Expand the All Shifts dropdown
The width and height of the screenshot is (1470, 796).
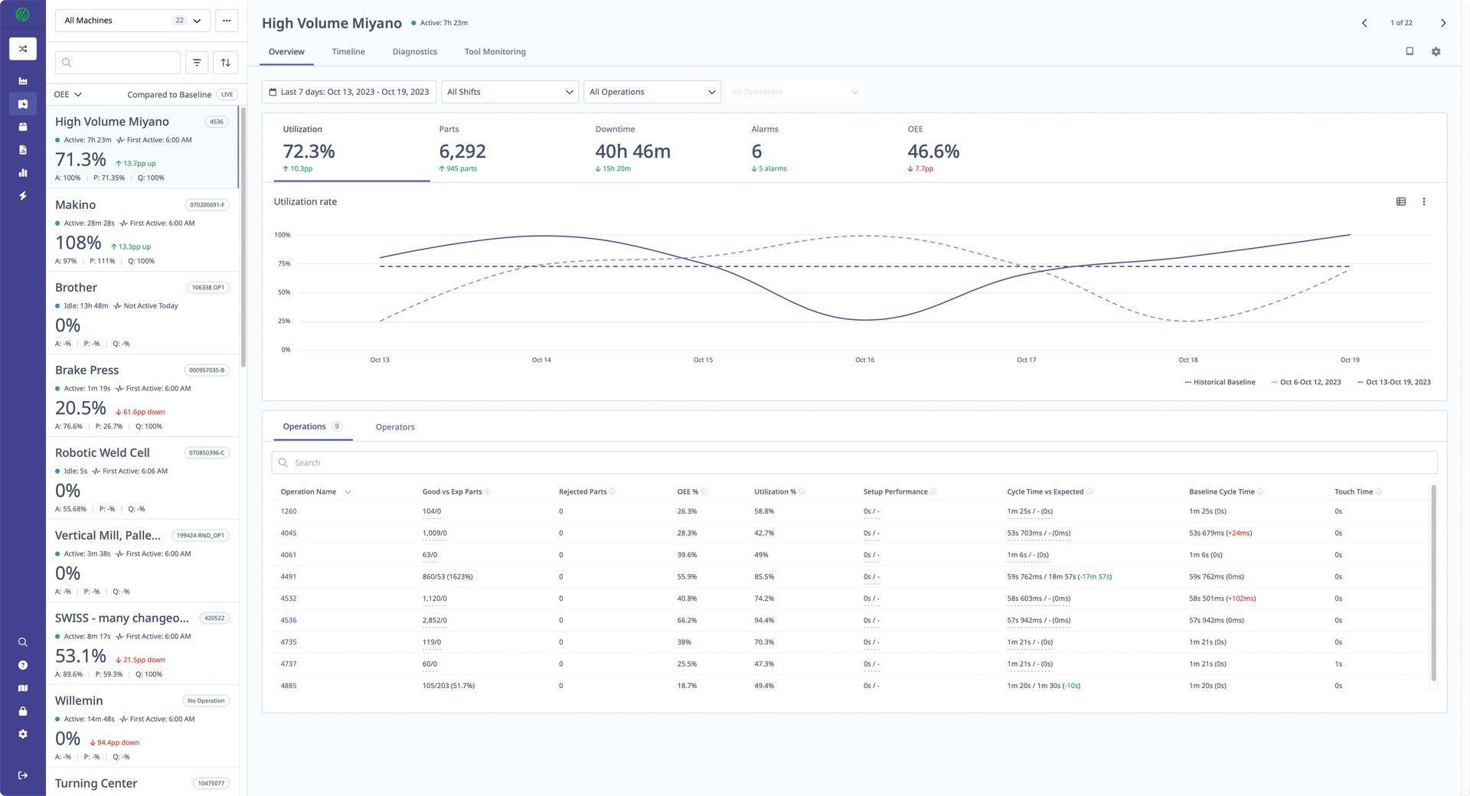[x=509, y=91]
